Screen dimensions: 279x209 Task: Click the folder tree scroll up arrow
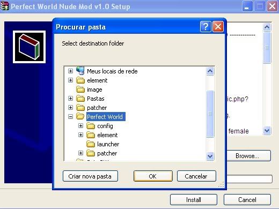pyautogui.click(x=210, y=71)
